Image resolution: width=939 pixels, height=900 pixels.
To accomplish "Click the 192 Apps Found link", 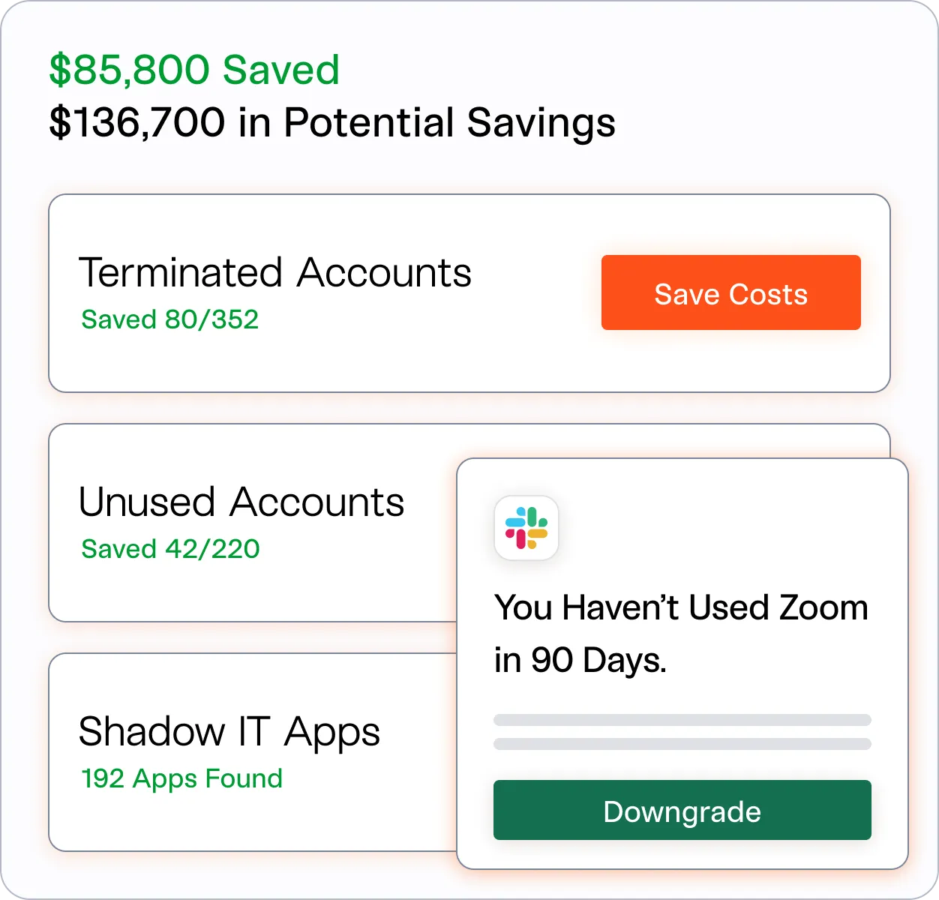I will (181, 778).
